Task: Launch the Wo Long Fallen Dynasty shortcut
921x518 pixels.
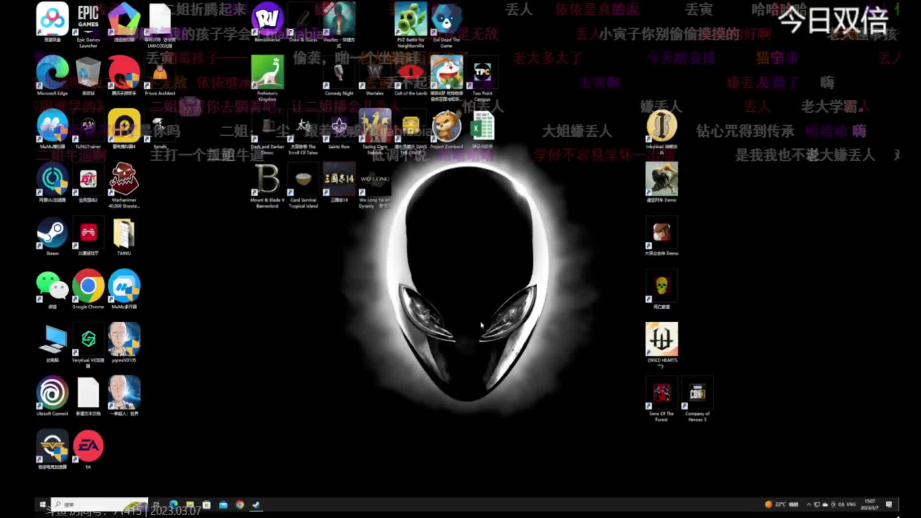Action: (375, 185)
